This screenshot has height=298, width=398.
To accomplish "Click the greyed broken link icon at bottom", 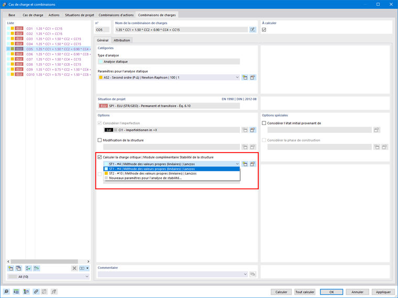I will [x=44, y=292].
